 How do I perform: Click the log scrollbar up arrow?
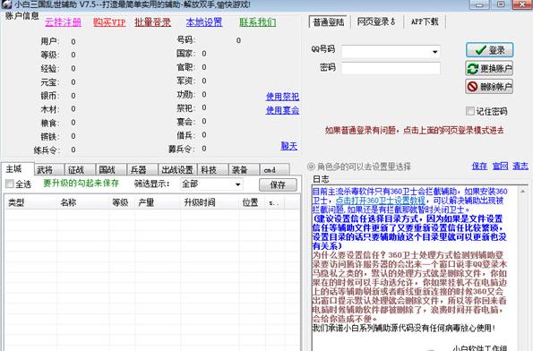523,192
